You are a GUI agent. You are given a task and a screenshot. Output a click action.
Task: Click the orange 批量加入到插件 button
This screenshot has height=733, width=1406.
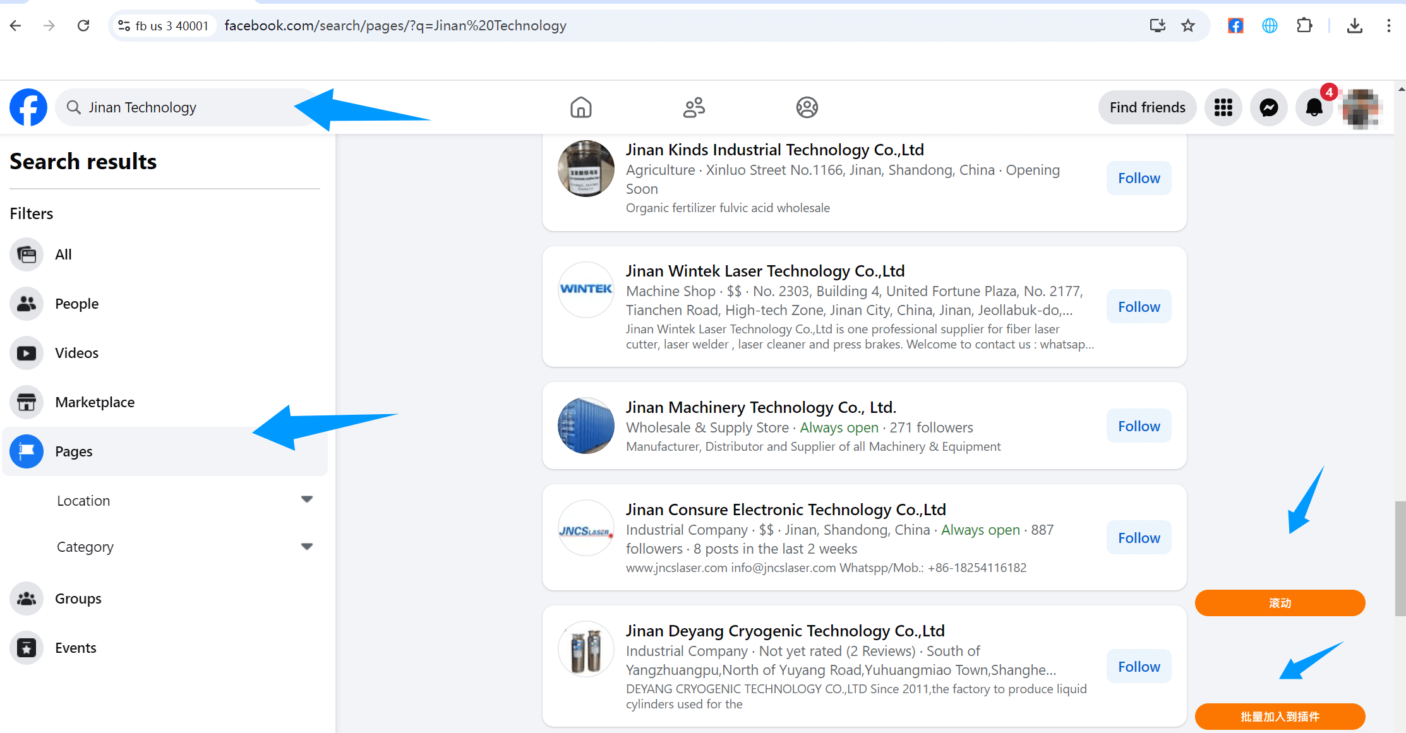point(1280,717)
